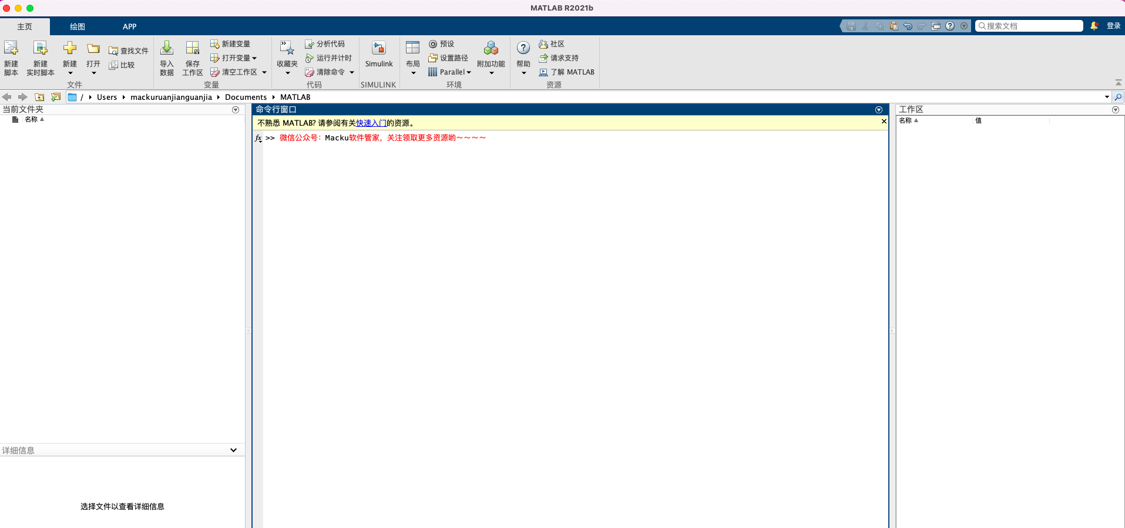
Task: Click the search folder magnifier icon
Action: click(1119, 97)
